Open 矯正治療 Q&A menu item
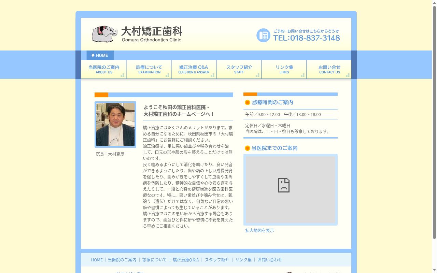Screen dimensions: 437x273 tap(194, 69)
